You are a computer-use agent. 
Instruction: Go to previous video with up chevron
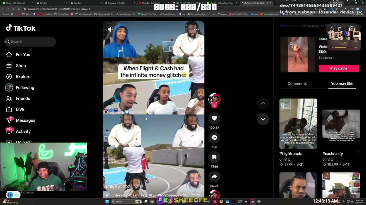coord(263,103)
